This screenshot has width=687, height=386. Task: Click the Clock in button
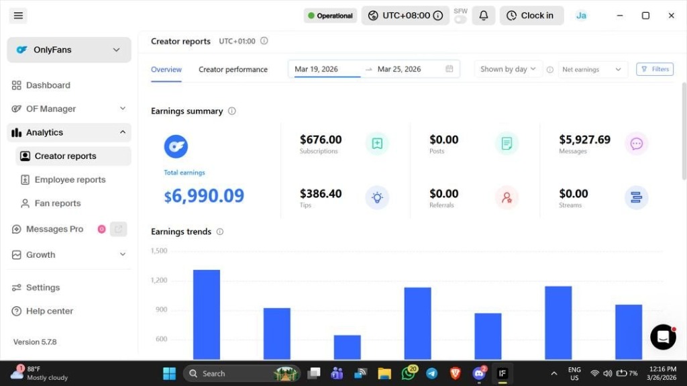pyautogui.click(x=531, y=16)
